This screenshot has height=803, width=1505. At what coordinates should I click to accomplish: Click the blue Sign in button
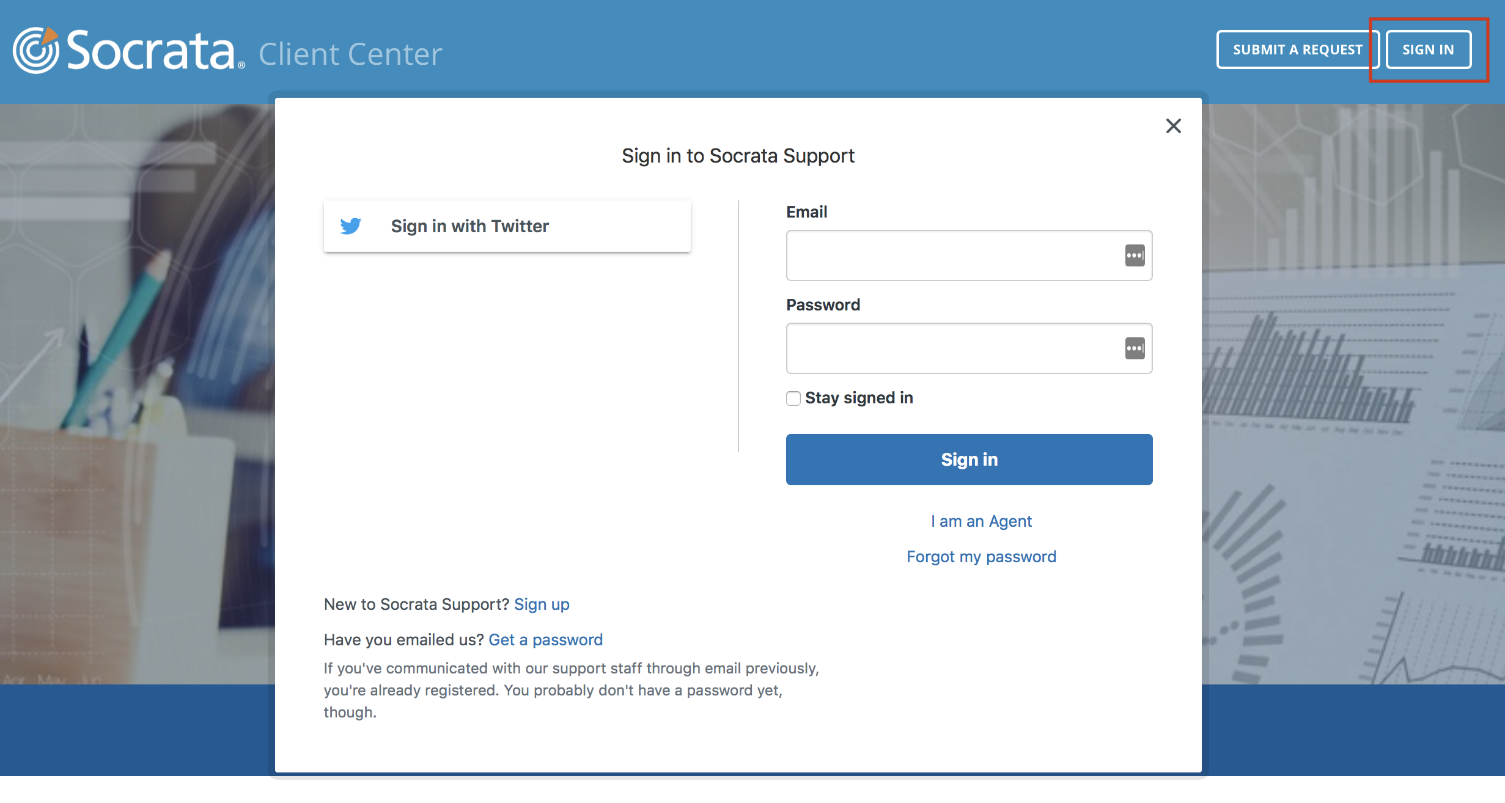tap(969, 460)
